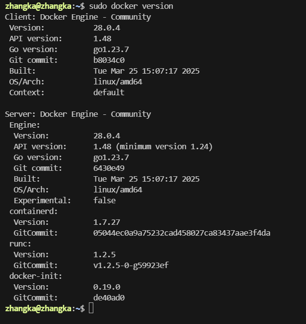Click client OS/Arch linux/amd64 value
Viewport: 306px width, 324px height.
coord(118,82)
